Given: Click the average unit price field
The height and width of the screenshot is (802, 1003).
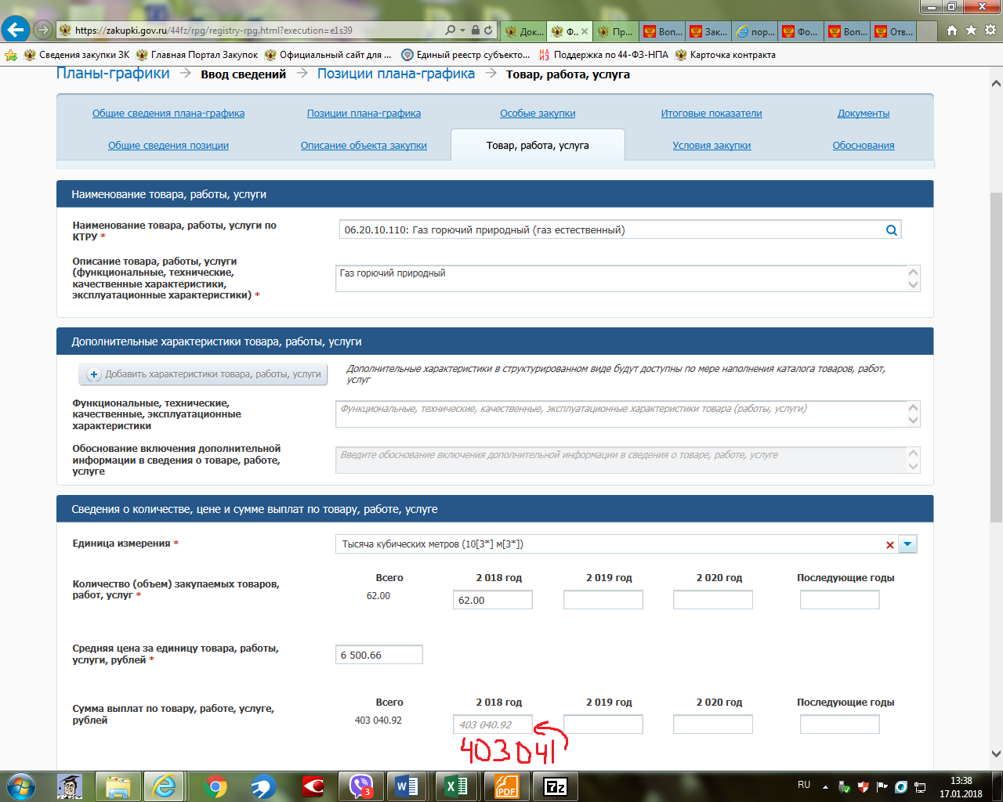Looking at the screenshot, I should coord(378,655).
